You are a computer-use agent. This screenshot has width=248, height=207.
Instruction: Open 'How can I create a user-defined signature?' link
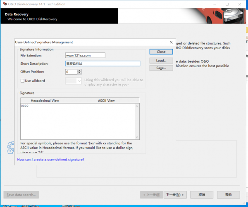pos(50,160)
